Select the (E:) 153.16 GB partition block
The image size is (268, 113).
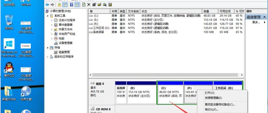[x=142, y=92]
